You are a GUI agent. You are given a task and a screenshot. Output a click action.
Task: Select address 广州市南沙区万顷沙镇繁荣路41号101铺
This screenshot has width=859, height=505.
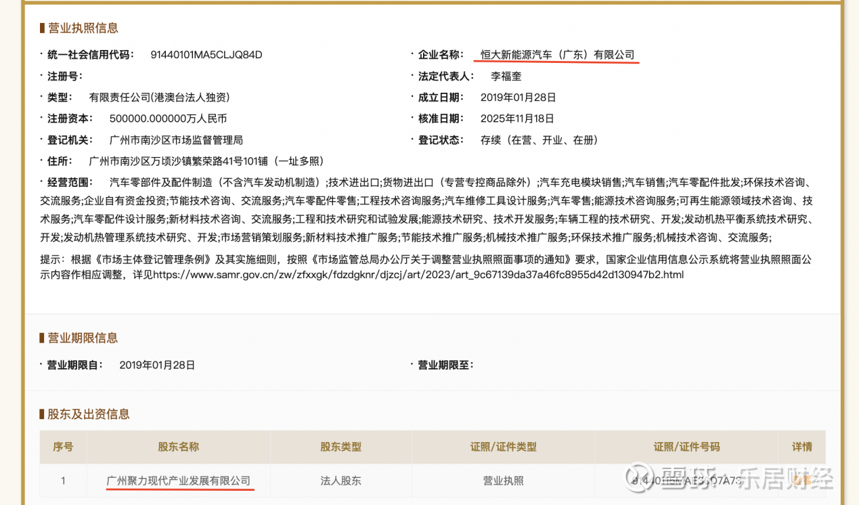point(179,161)
